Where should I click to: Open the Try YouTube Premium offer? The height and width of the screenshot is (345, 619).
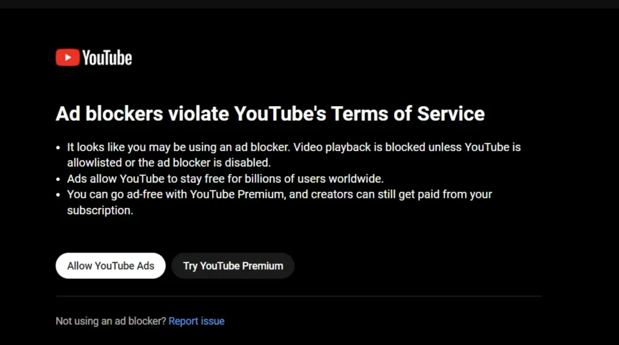coord(233,266)
